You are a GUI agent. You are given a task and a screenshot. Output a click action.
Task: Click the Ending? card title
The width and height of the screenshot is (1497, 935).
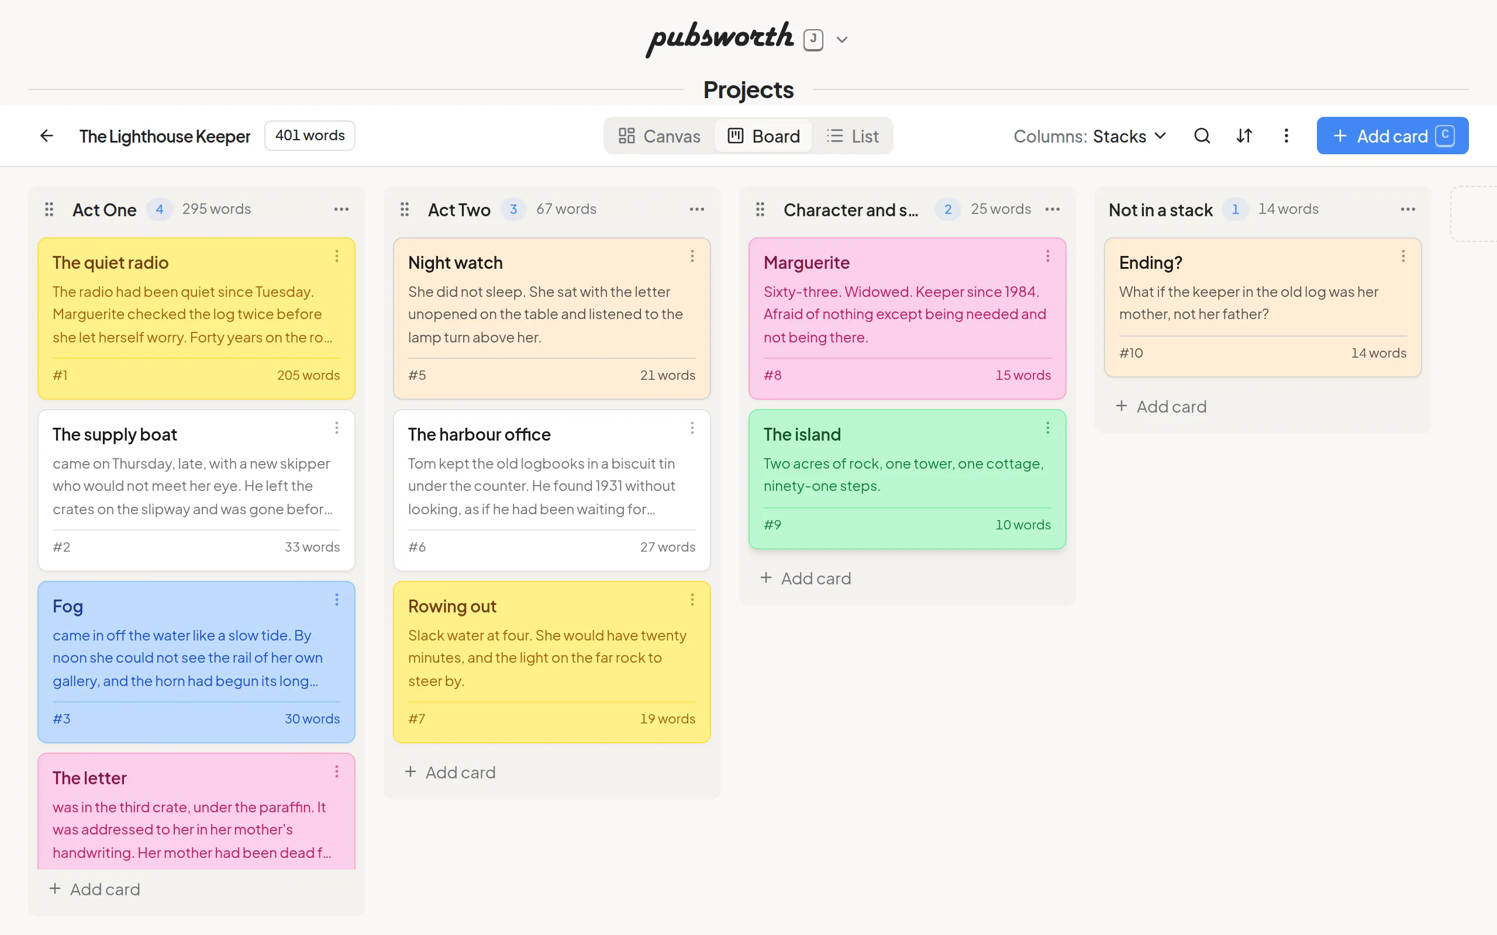tap(1151, 263)
